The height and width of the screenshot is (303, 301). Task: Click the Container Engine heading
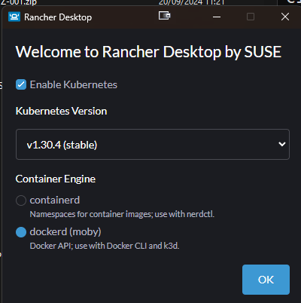click(x=56, y=179)
